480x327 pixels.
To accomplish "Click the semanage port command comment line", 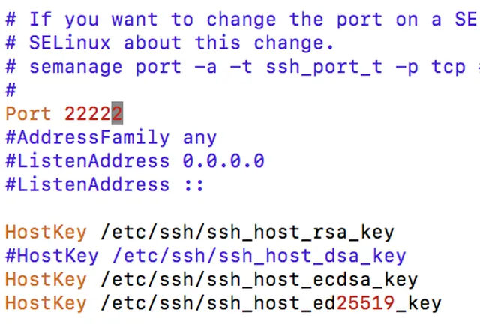I will (242, 67).
